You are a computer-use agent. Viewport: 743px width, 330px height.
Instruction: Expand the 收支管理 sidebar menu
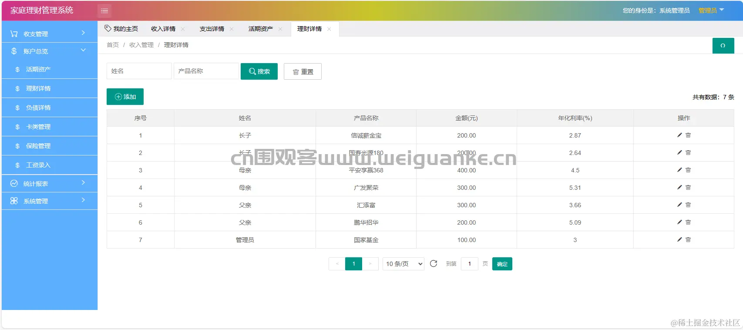point(50,34)
